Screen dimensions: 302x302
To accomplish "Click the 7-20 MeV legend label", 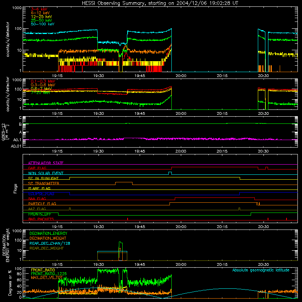I will 40,92.
